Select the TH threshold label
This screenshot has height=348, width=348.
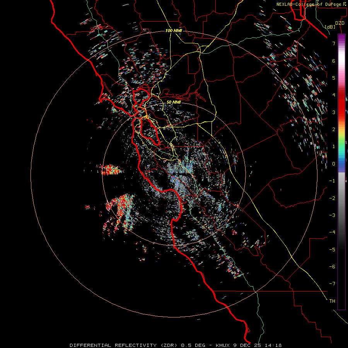point(332,301)
